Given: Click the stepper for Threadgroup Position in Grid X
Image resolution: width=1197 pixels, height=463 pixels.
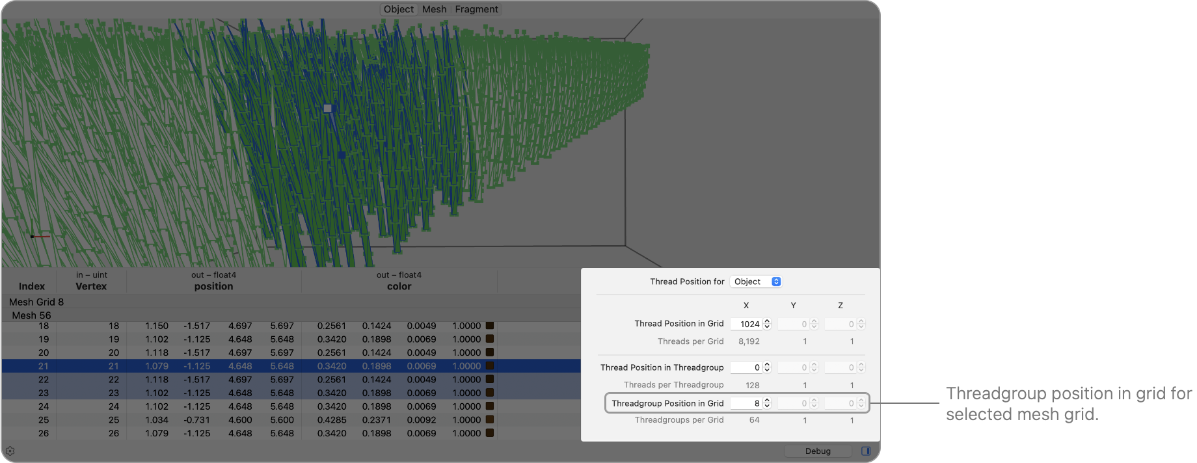Looking at the screenshot, I should 767,403.
